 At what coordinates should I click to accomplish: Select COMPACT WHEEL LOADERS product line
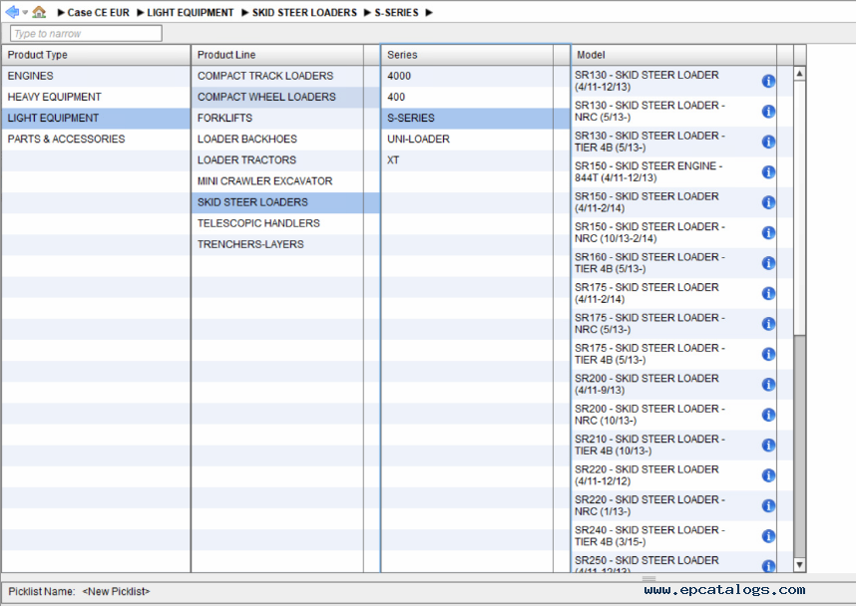(285, 97)
